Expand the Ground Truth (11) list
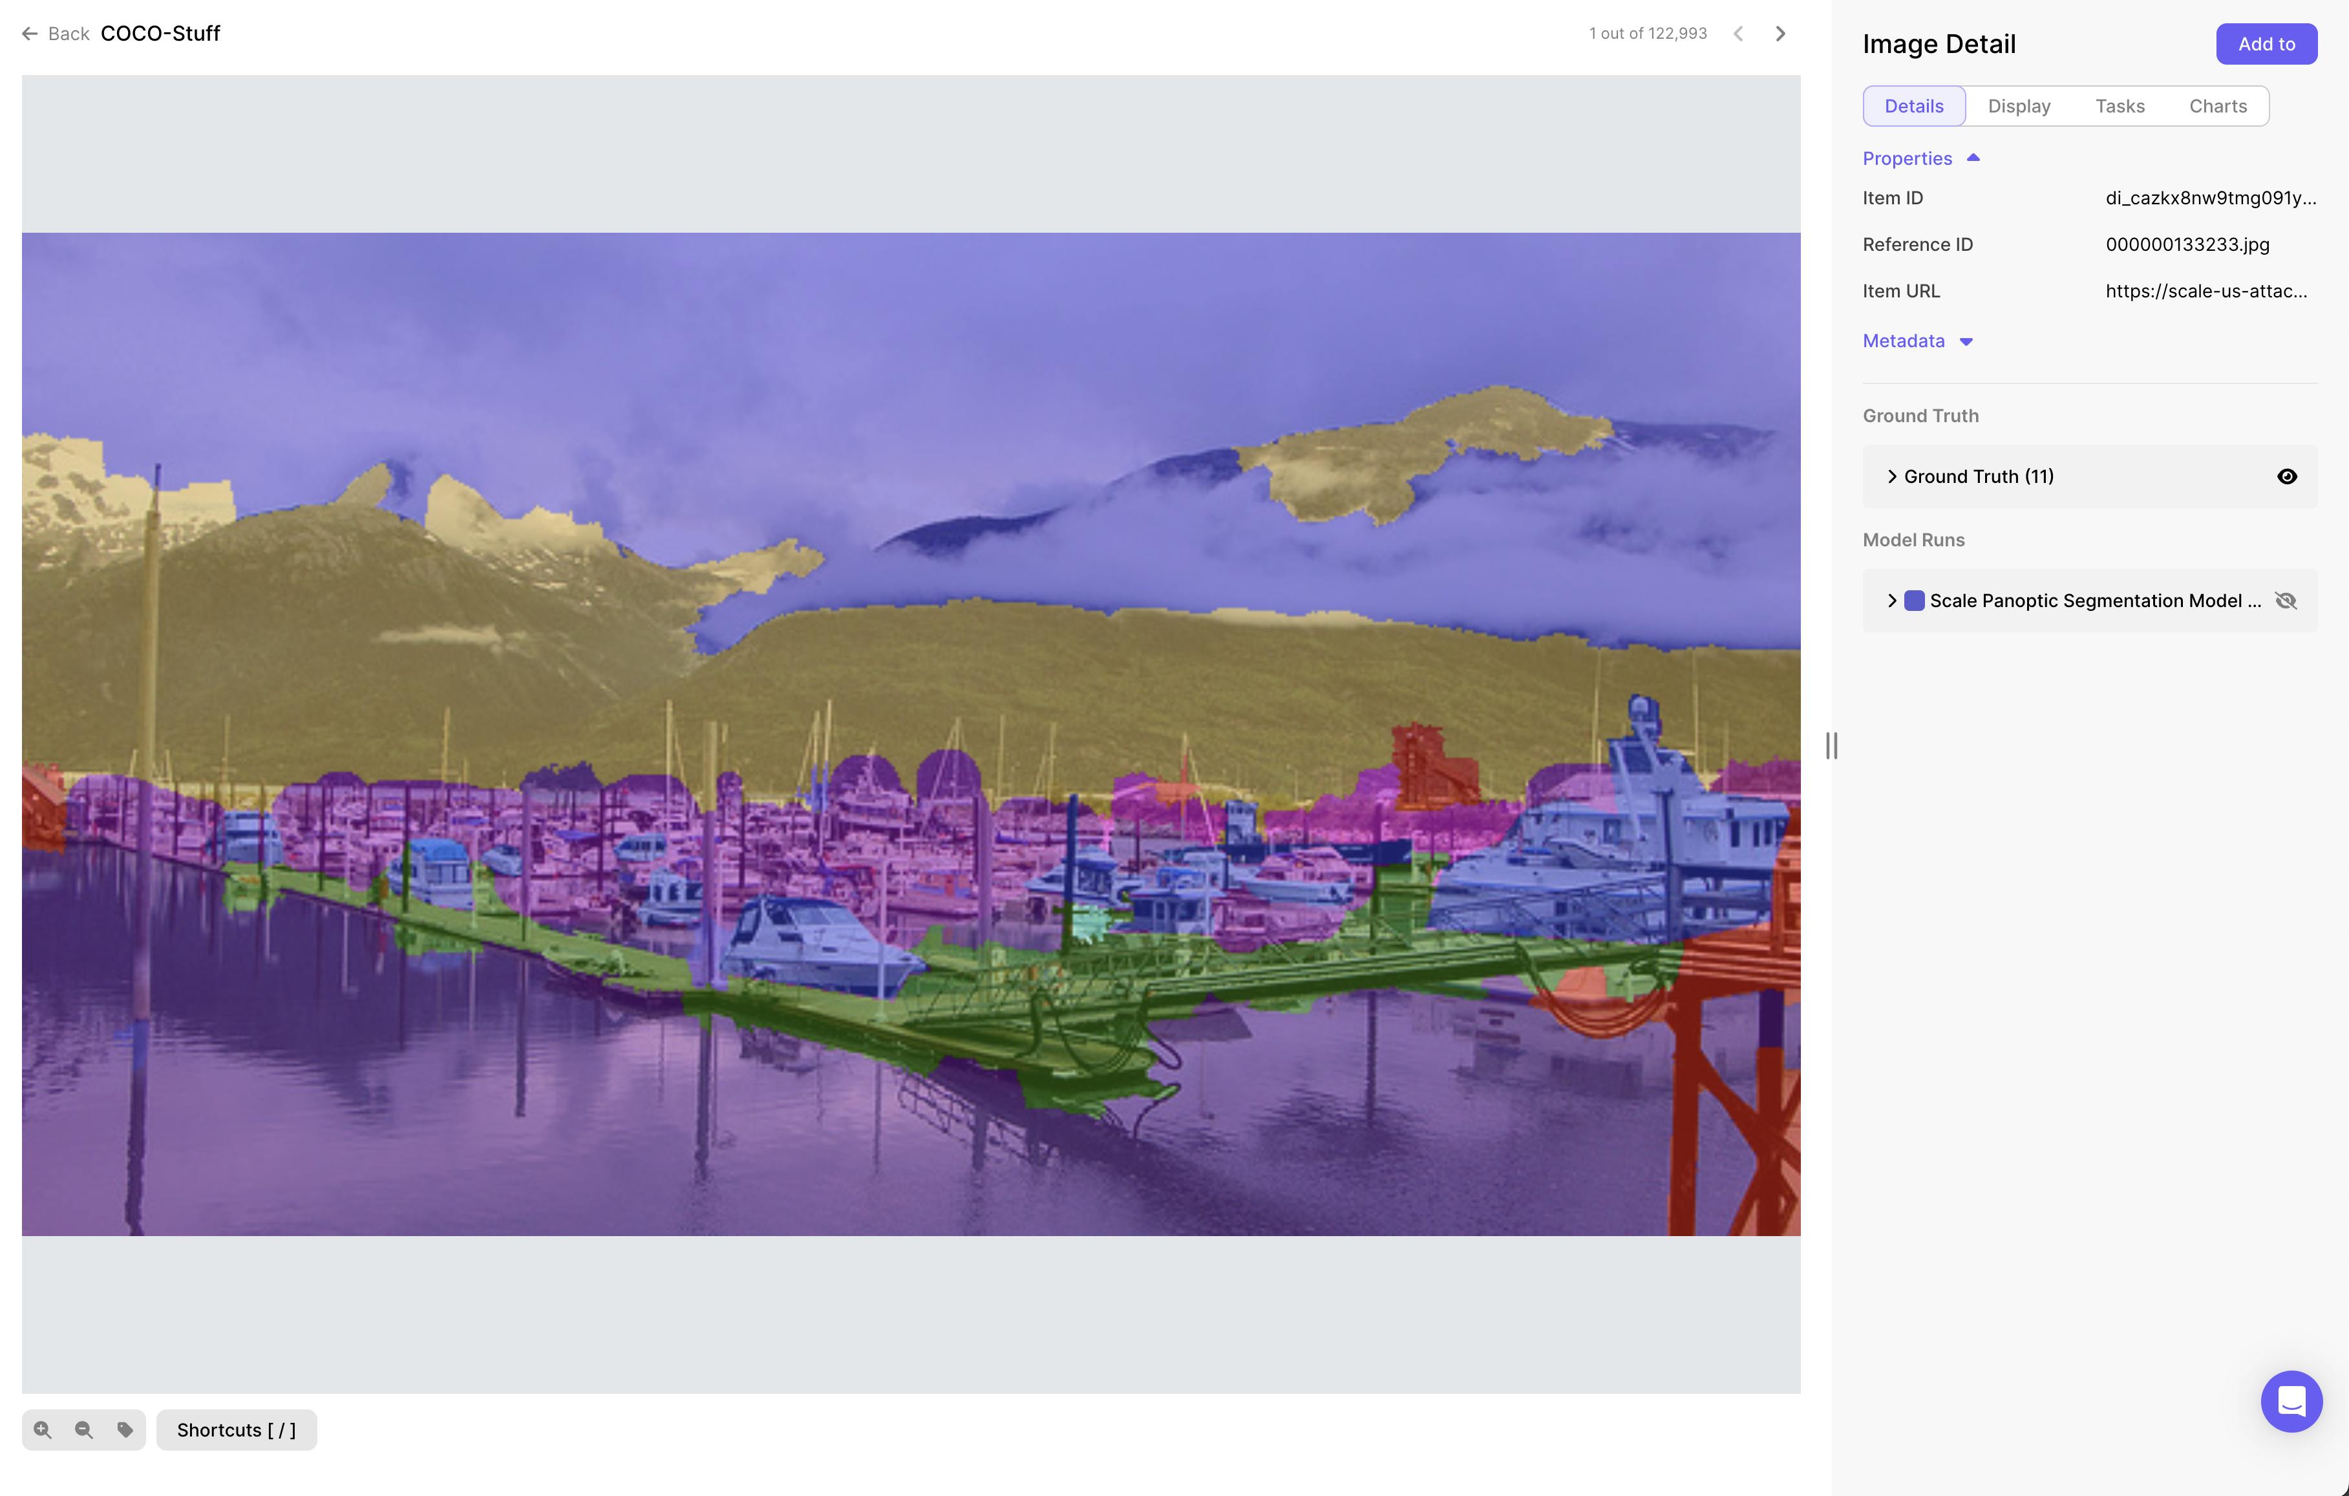This screenshot has height=1496, width=2349. point(1891,476)
